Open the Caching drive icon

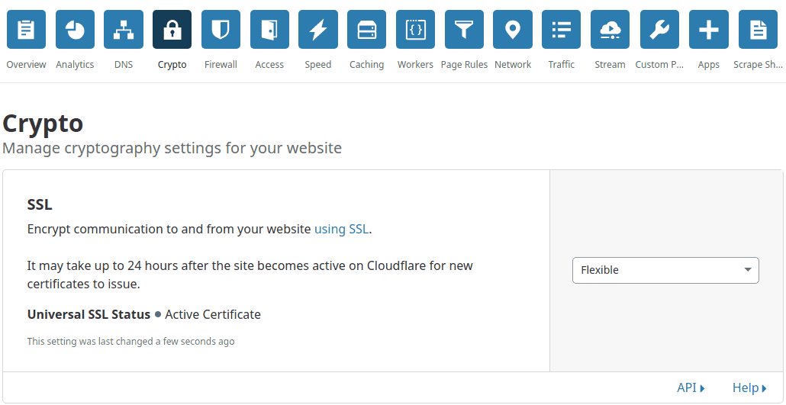point(367,30)
